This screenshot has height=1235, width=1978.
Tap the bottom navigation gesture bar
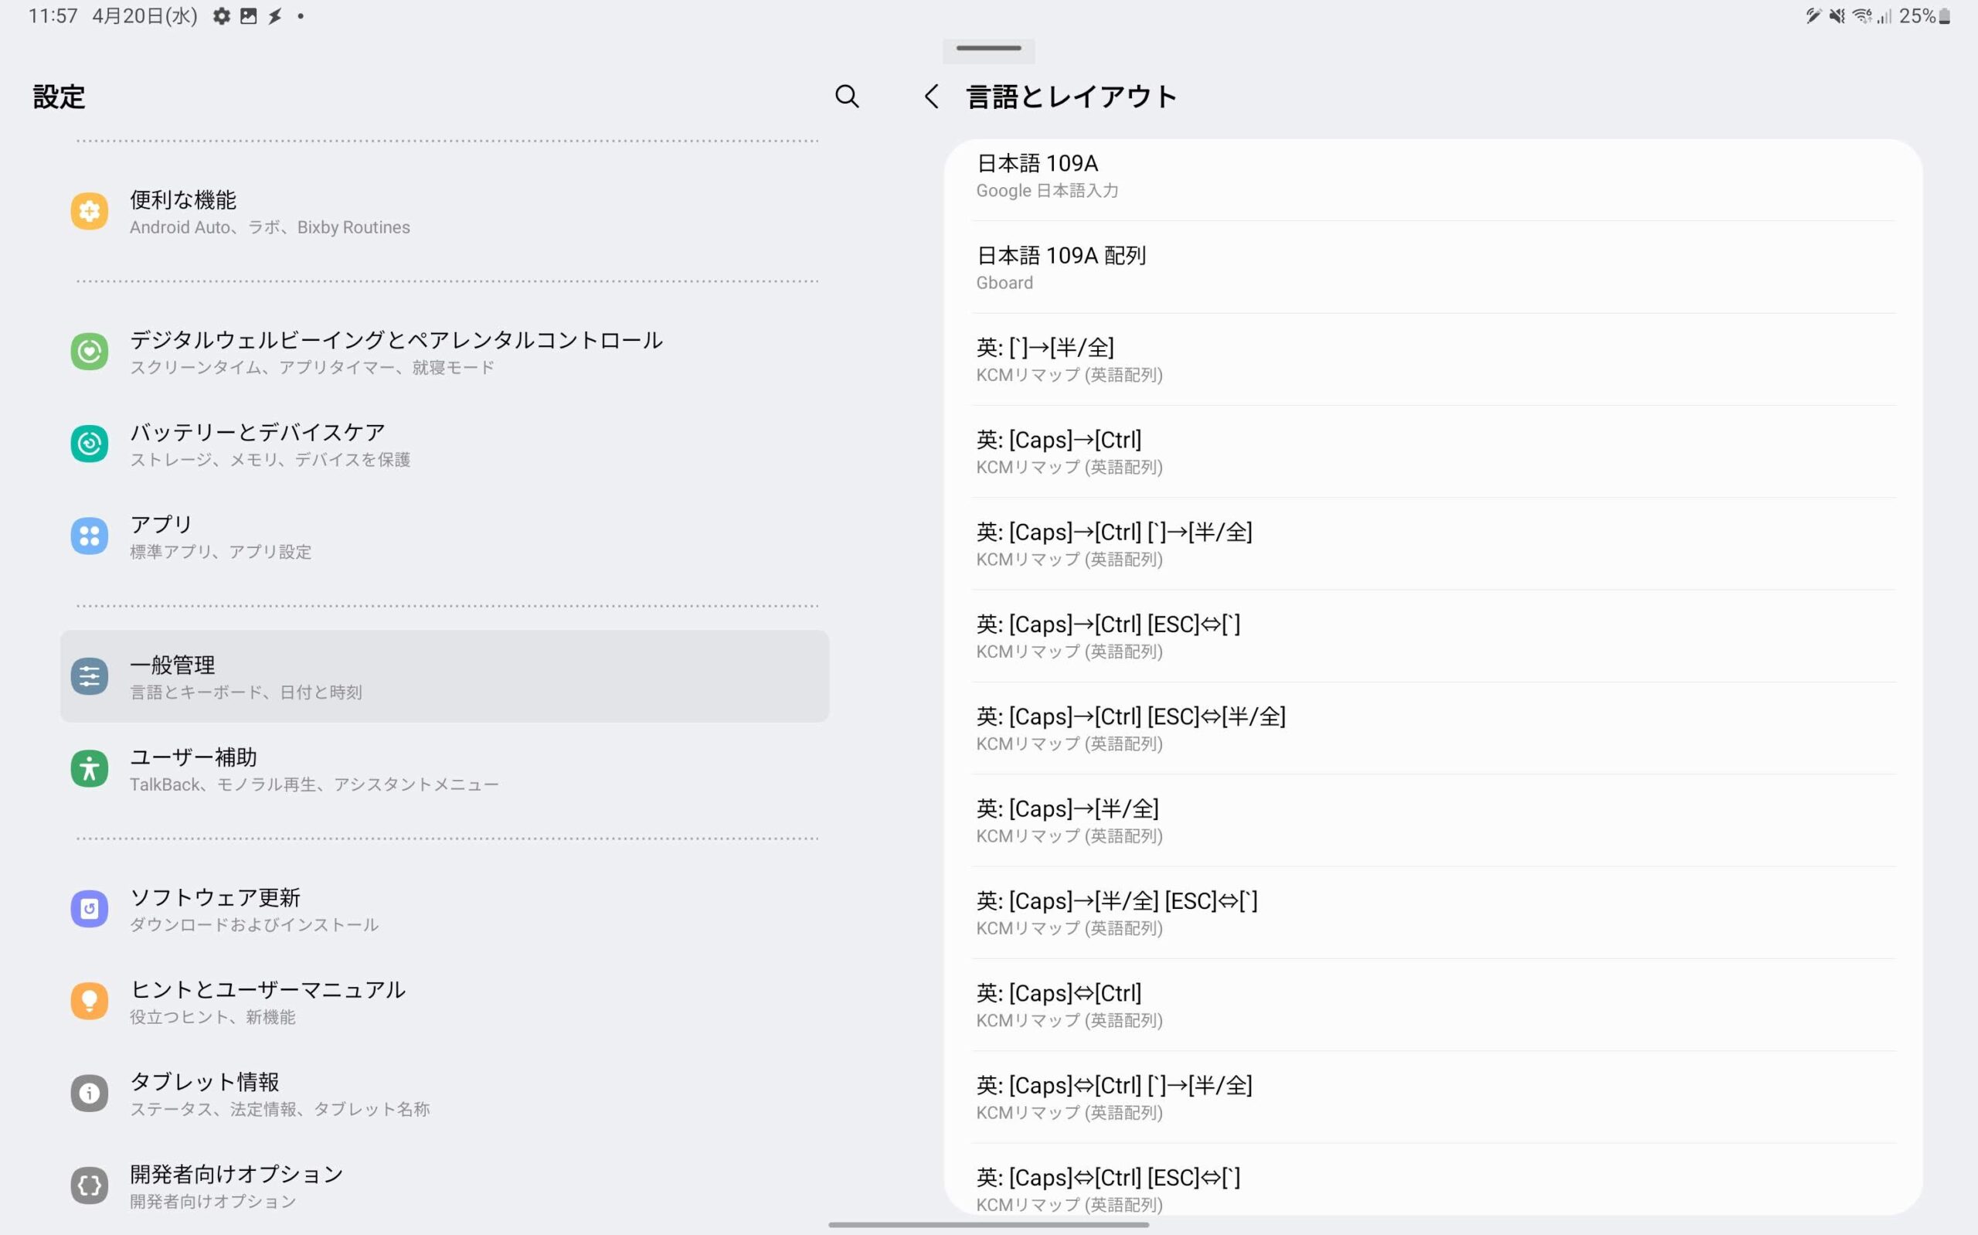pos(988,1224)
